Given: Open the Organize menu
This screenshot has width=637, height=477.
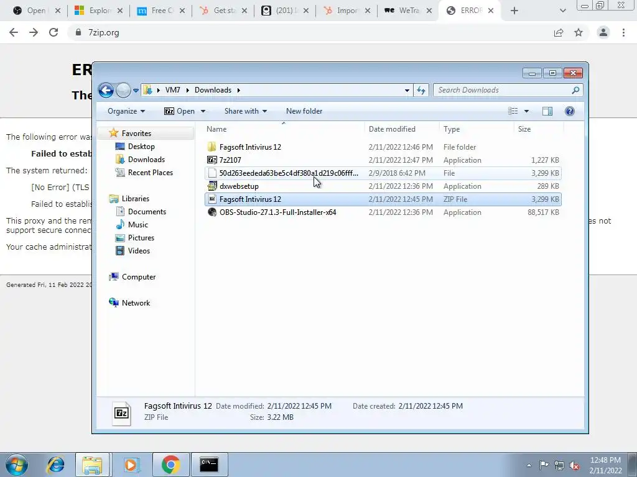Looking at the screenshot, I should [x=126, y=111].
